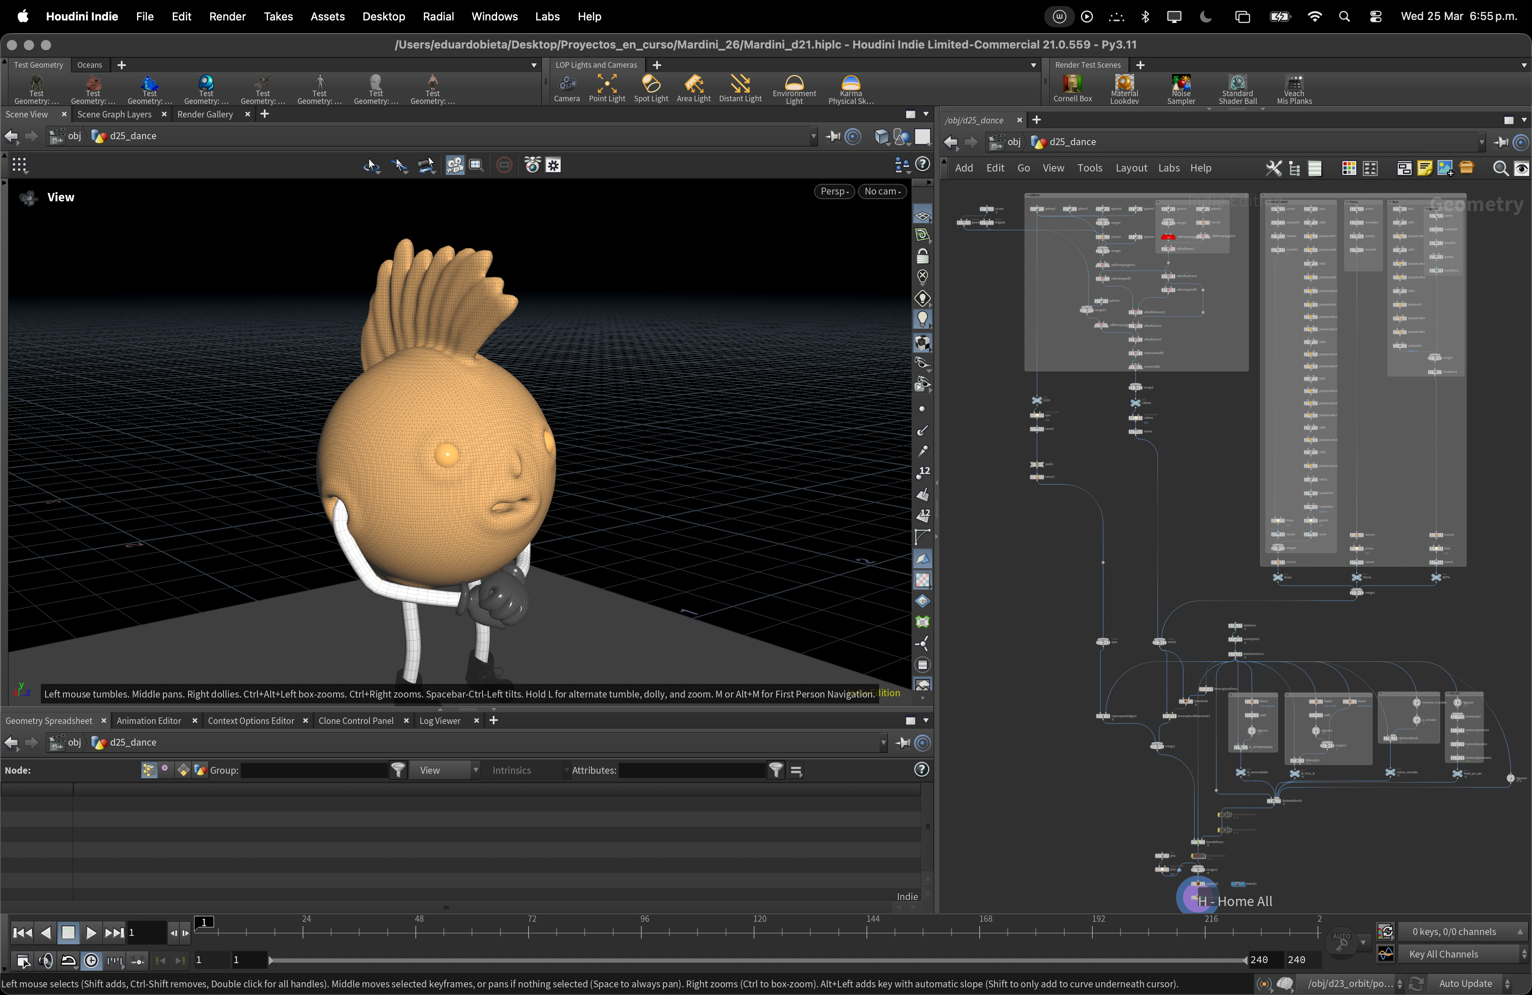Click the Environment Light shelf tool
Viewport: 1532px width, 995px height.
pos(794,88)
